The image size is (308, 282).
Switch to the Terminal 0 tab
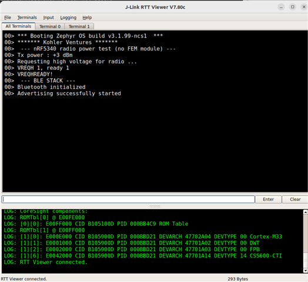tap(50, 26)
